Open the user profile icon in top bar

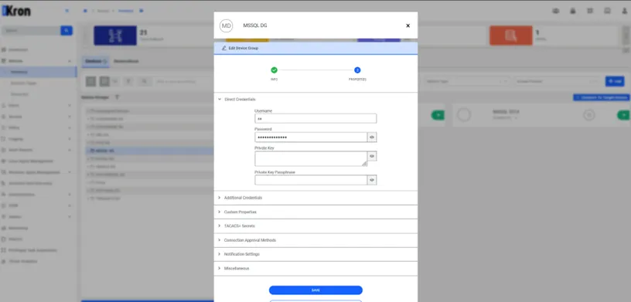coord(624,11)
